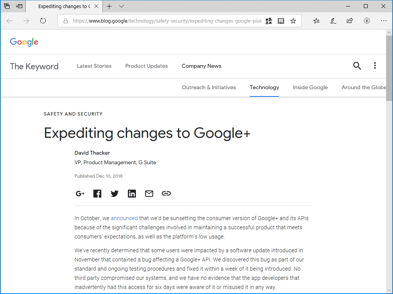393x294 pixels.
Task: Copy the article link icon
Action: click(166, 193)
